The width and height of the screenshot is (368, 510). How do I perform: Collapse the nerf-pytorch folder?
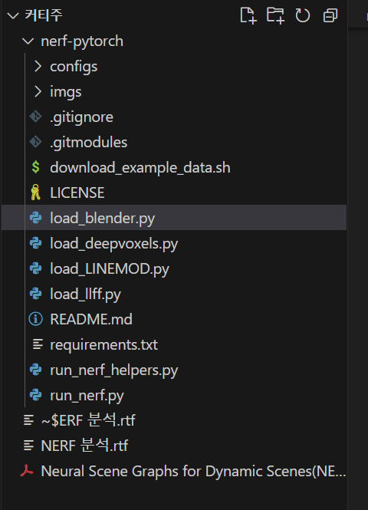(x=28, y=41)
